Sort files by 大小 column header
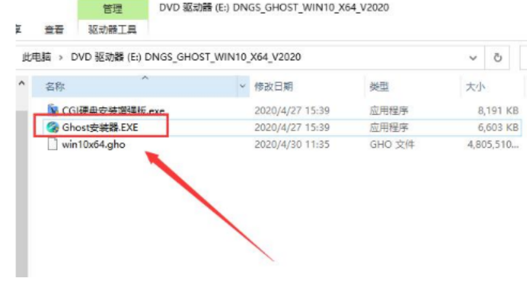 493,87
